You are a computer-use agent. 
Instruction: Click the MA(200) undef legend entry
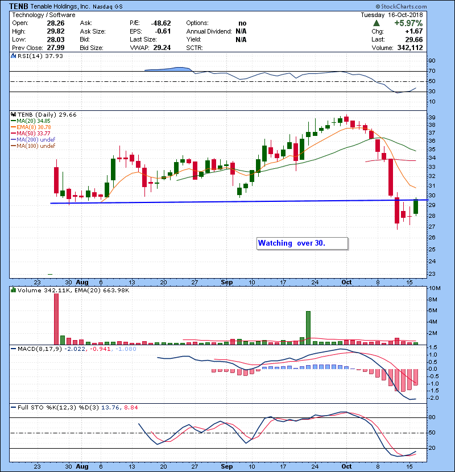pos(33,140)
